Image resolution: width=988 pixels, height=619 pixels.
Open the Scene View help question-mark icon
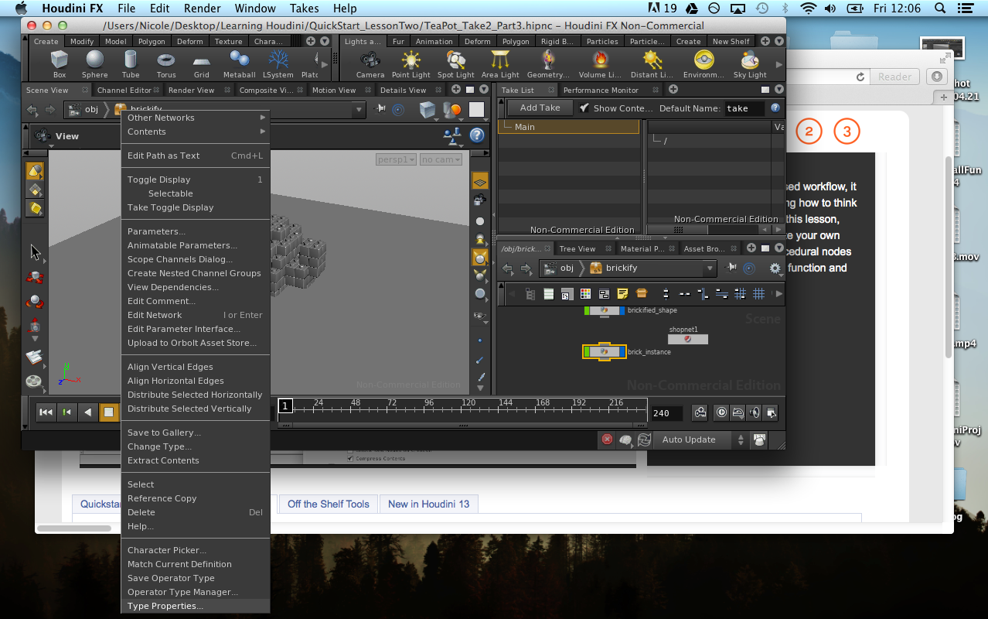point(477,135)
